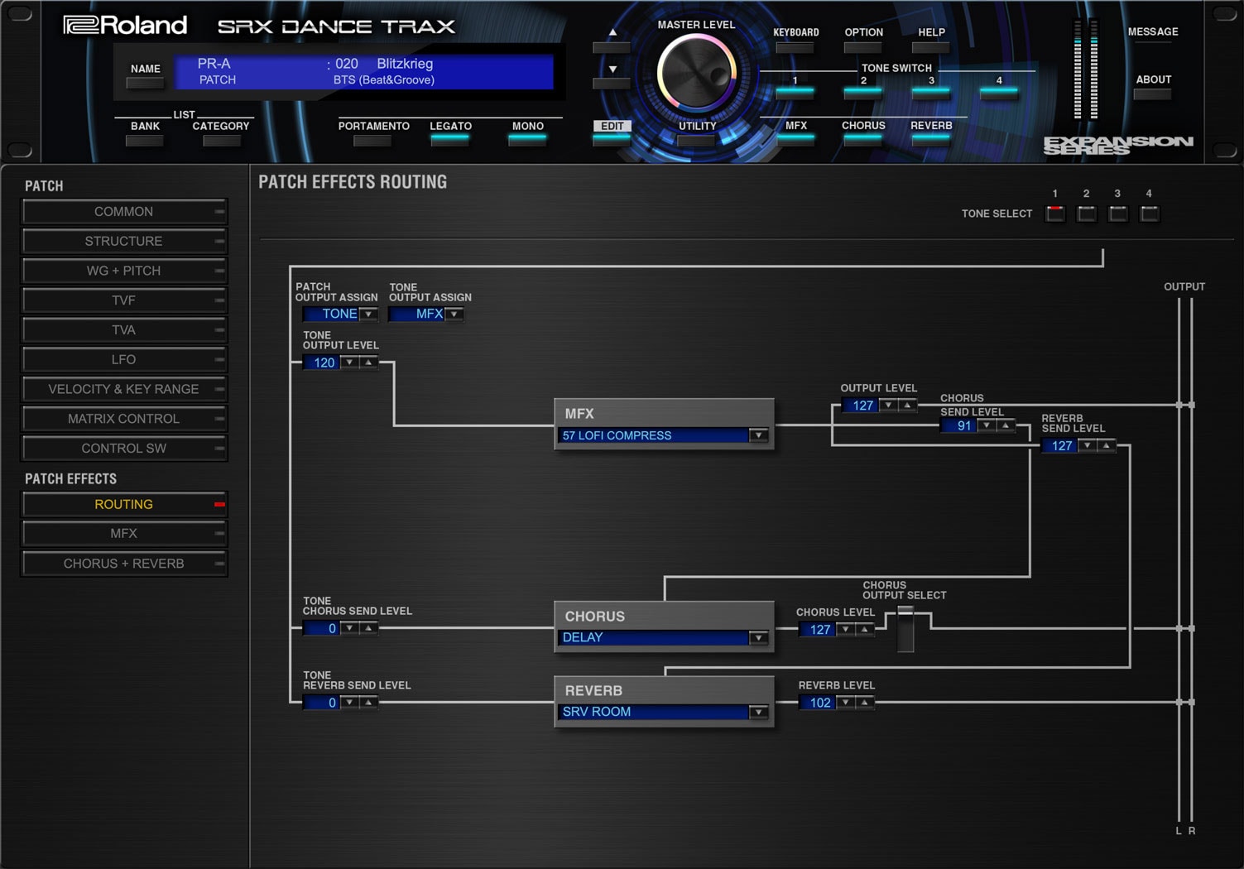The width and height of the screenshot is (1244, 869).
Task: Open the CONTROL SW page
Action: click(x=124, y=449)
